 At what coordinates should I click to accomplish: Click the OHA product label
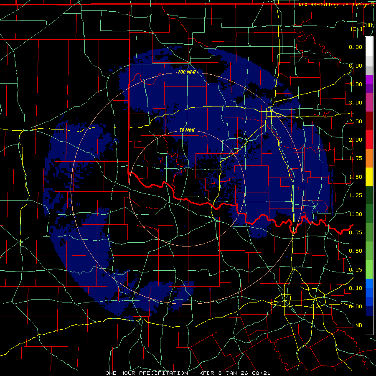click(367, 25)
